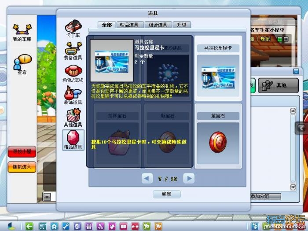Image resolution: width=308 pixels, height=231 pixels.
Task: Expand the dropdown arrow at bottom left
Action: [47, 197]
